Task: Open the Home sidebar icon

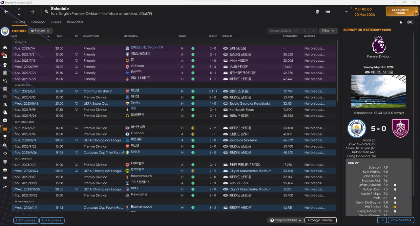Action: tap(5, 48)
